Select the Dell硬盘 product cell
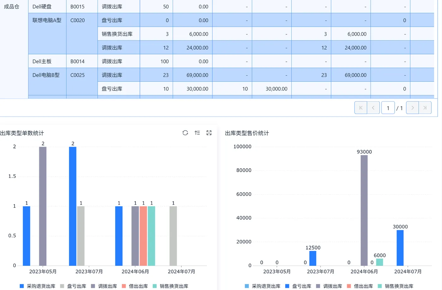Viewport: 442px width, 290px height. click(x=47, y=7)
